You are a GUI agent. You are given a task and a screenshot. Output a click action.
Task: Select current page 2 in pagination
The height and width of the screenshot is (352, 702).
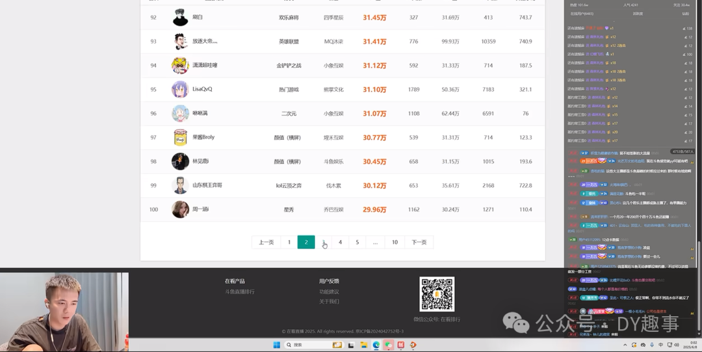point(306,242)
